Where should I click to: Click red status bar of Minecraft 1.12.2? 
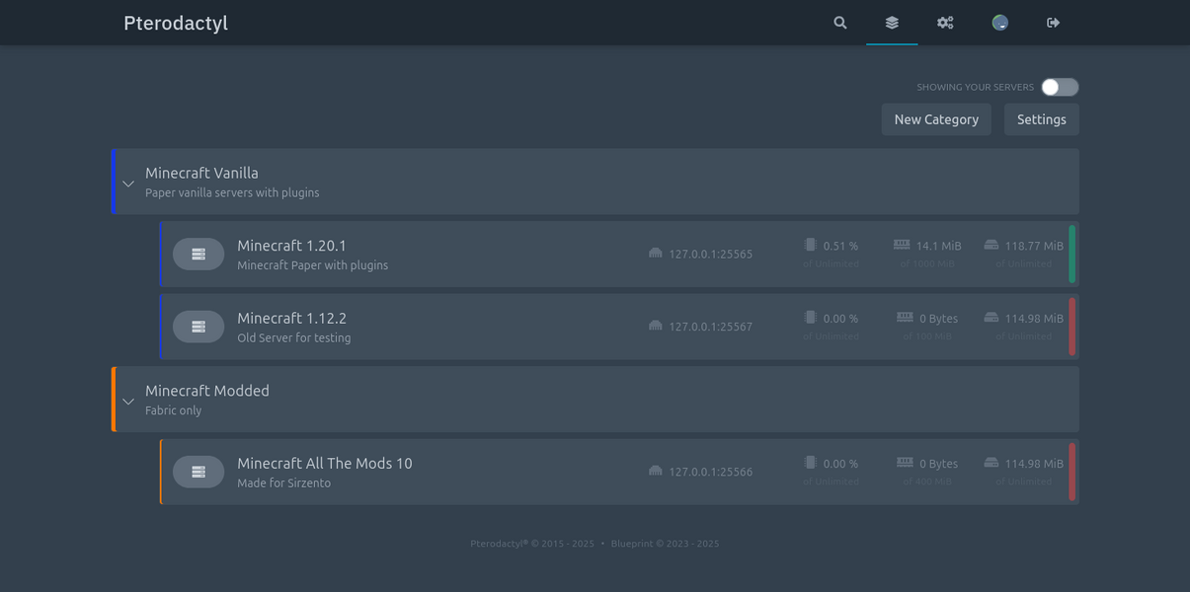coord(1072,327)
